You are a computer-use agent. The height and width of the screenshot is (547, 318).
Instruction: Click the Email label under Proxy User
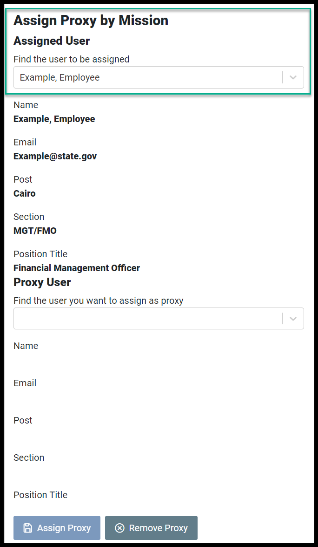pos(25,383)
